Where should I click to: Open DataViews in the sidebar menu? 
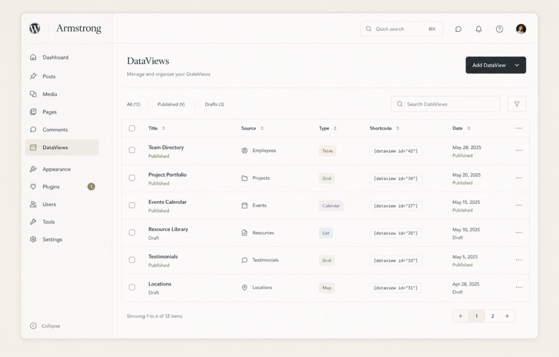[x=62, y=147]
